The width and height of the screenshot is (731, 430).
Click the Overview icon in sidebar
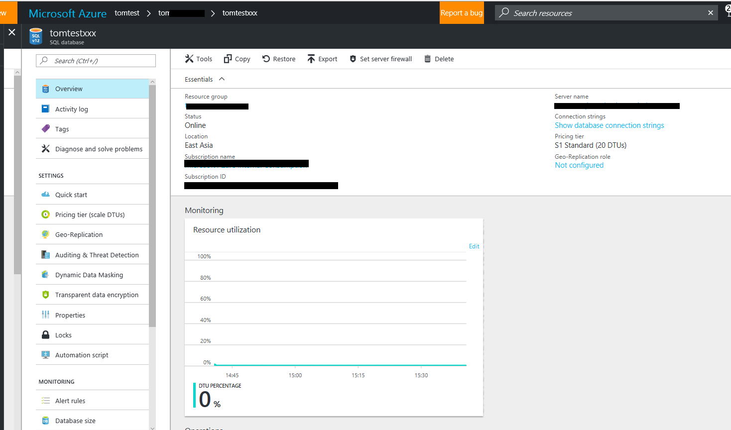[45, 89]
